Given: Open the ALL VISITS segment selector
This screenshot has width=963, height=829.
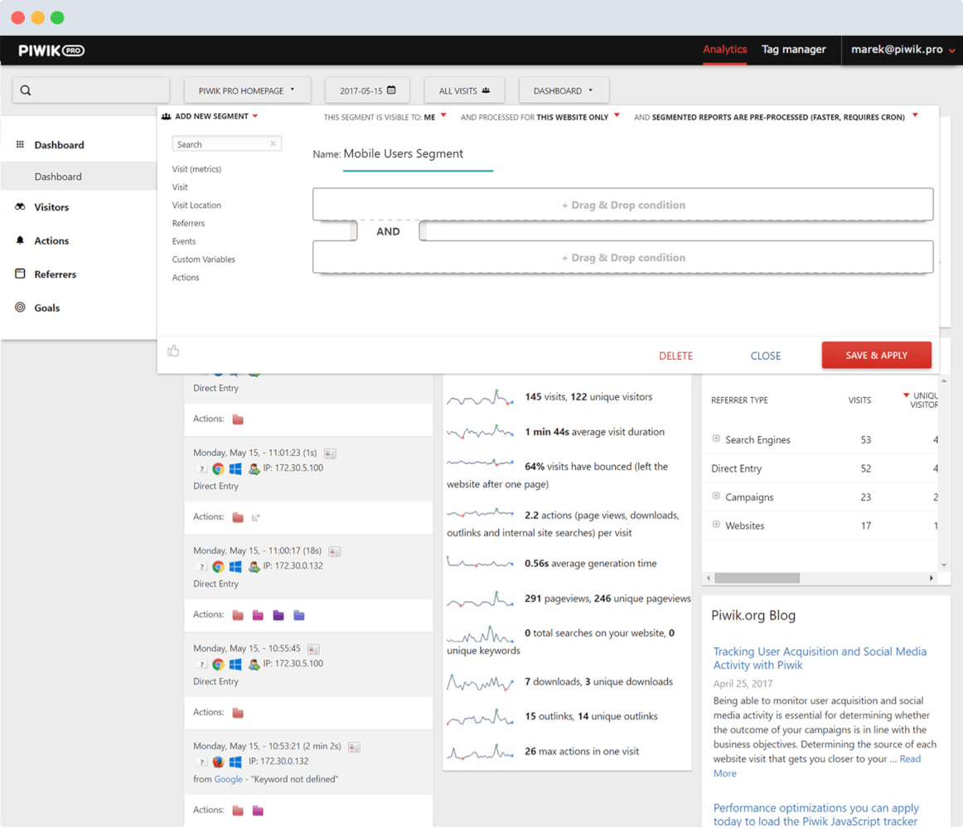Looking at the screenshot, I should (x=464, y=90).
